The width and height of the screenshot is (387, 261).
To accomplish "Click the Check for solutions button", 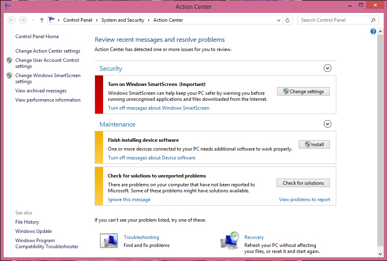I will (303, 183).
